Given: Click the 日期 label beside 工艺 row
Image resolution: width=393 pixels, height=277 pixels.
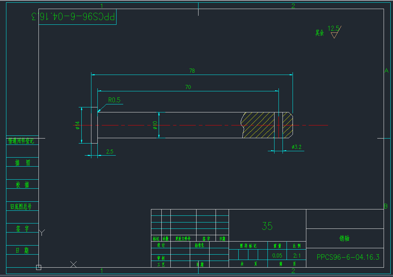Looking at the screenshot, I should pyautogui.click(x=200, y=265).
